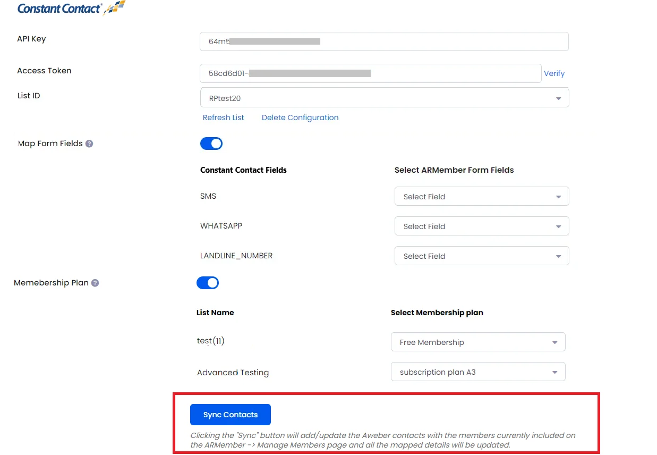Open the List ID dropdown showing RPtest20

385,98
